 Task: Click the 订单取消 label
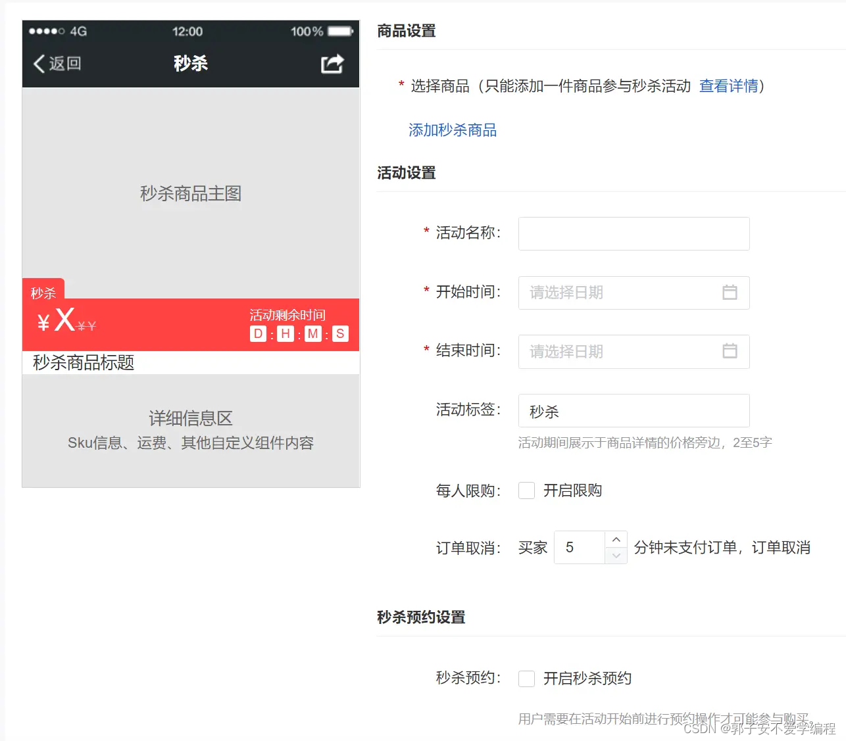[468, 548]
